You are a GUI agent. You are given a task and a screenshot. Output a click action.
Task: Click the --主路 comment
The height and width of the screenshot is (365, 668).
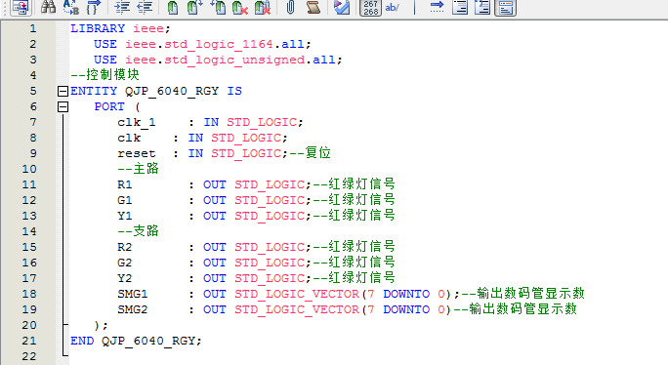pos(138,169)
